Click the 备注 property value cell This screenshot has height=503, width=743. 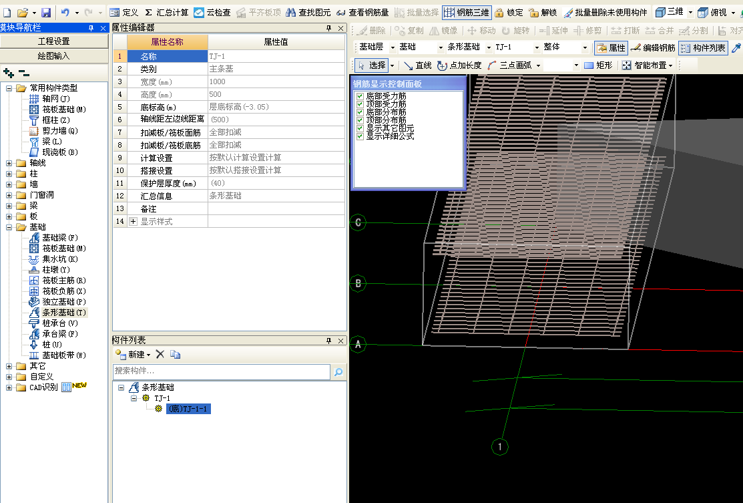(276, 208)
